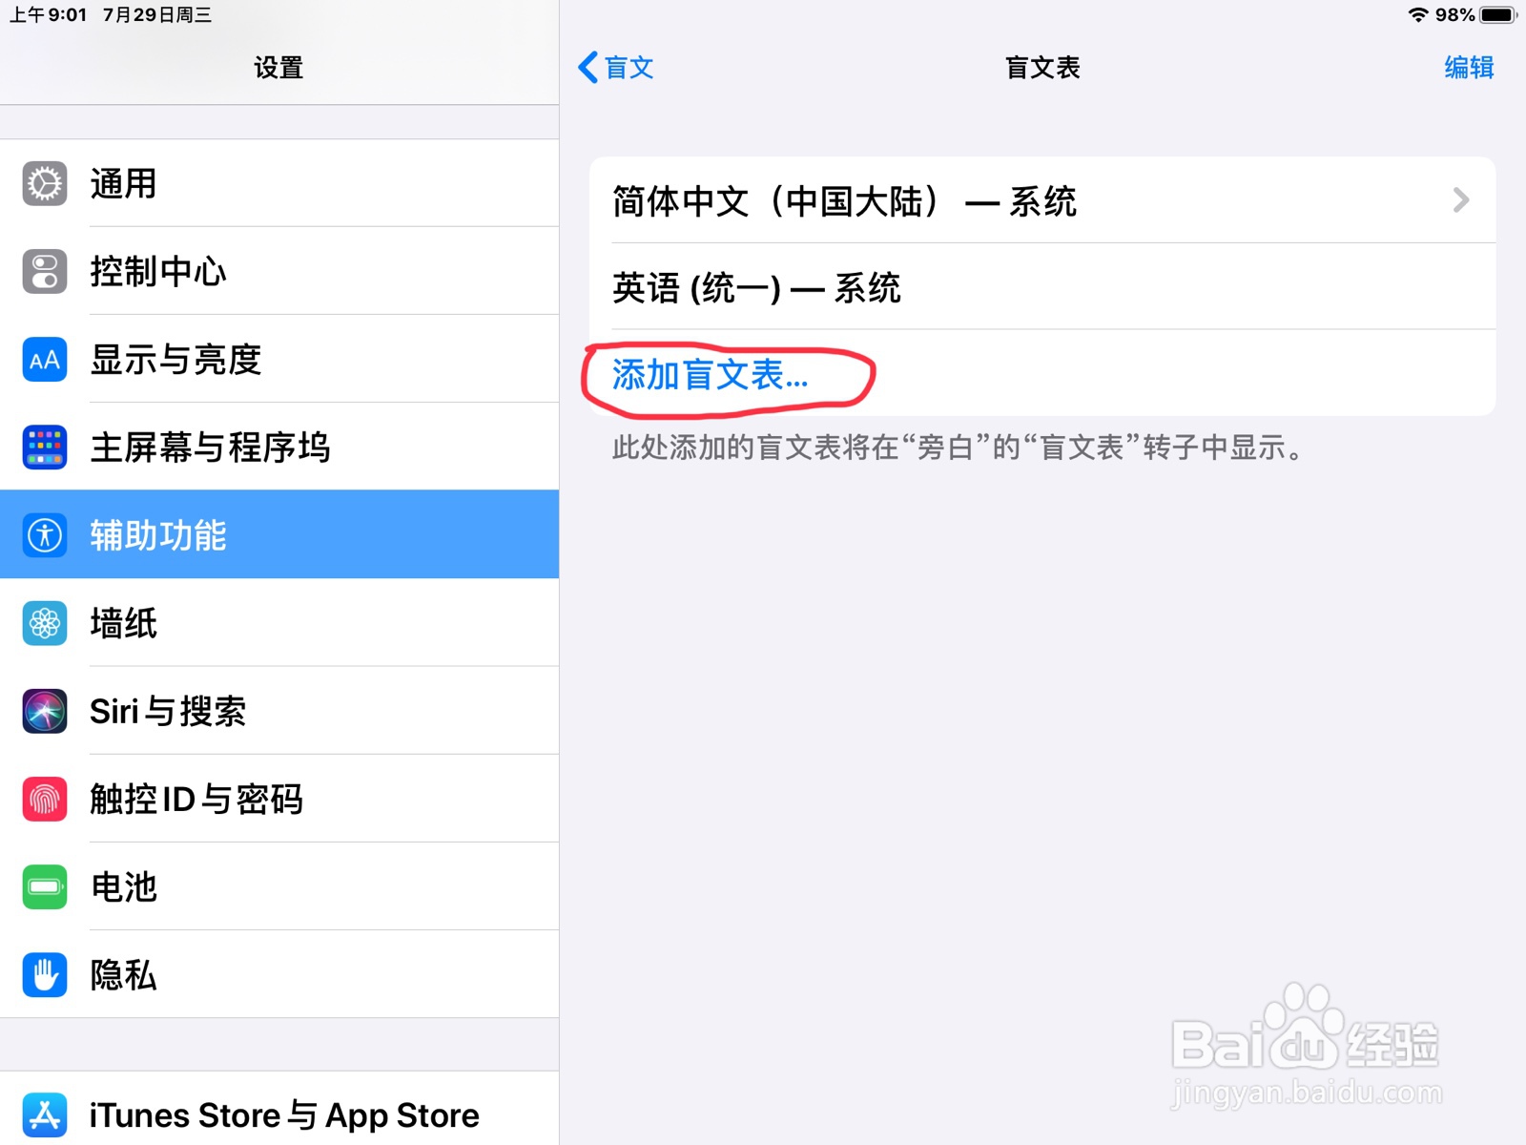Open 墙纸 menu item label
This screenshot has width=1526, height=1145.
pos(123,623)
